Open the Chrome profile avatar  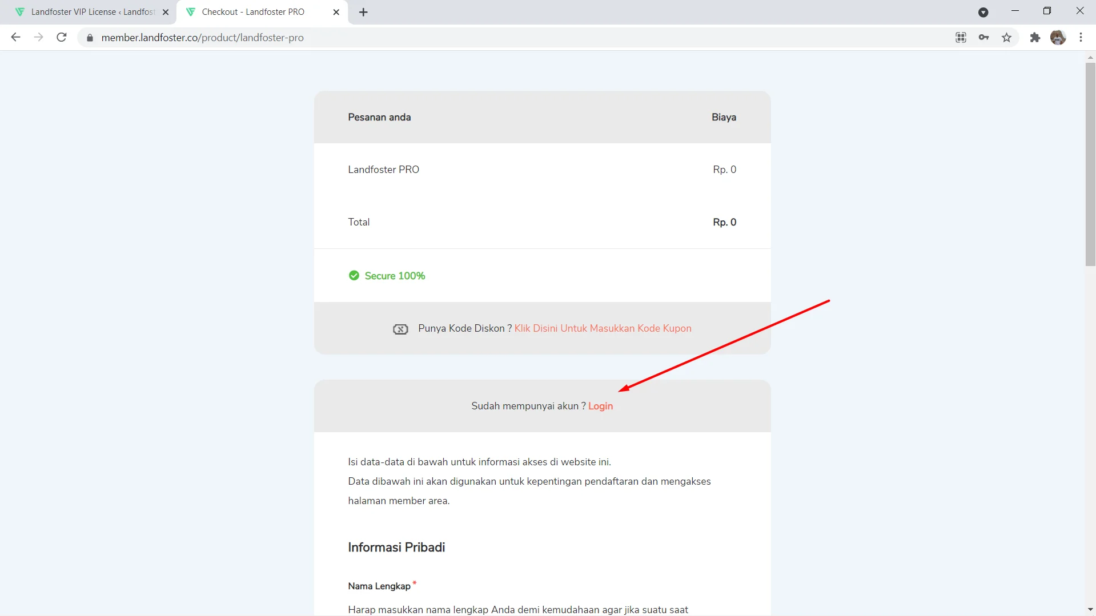pyautogui.click(x=1058, y=38)
